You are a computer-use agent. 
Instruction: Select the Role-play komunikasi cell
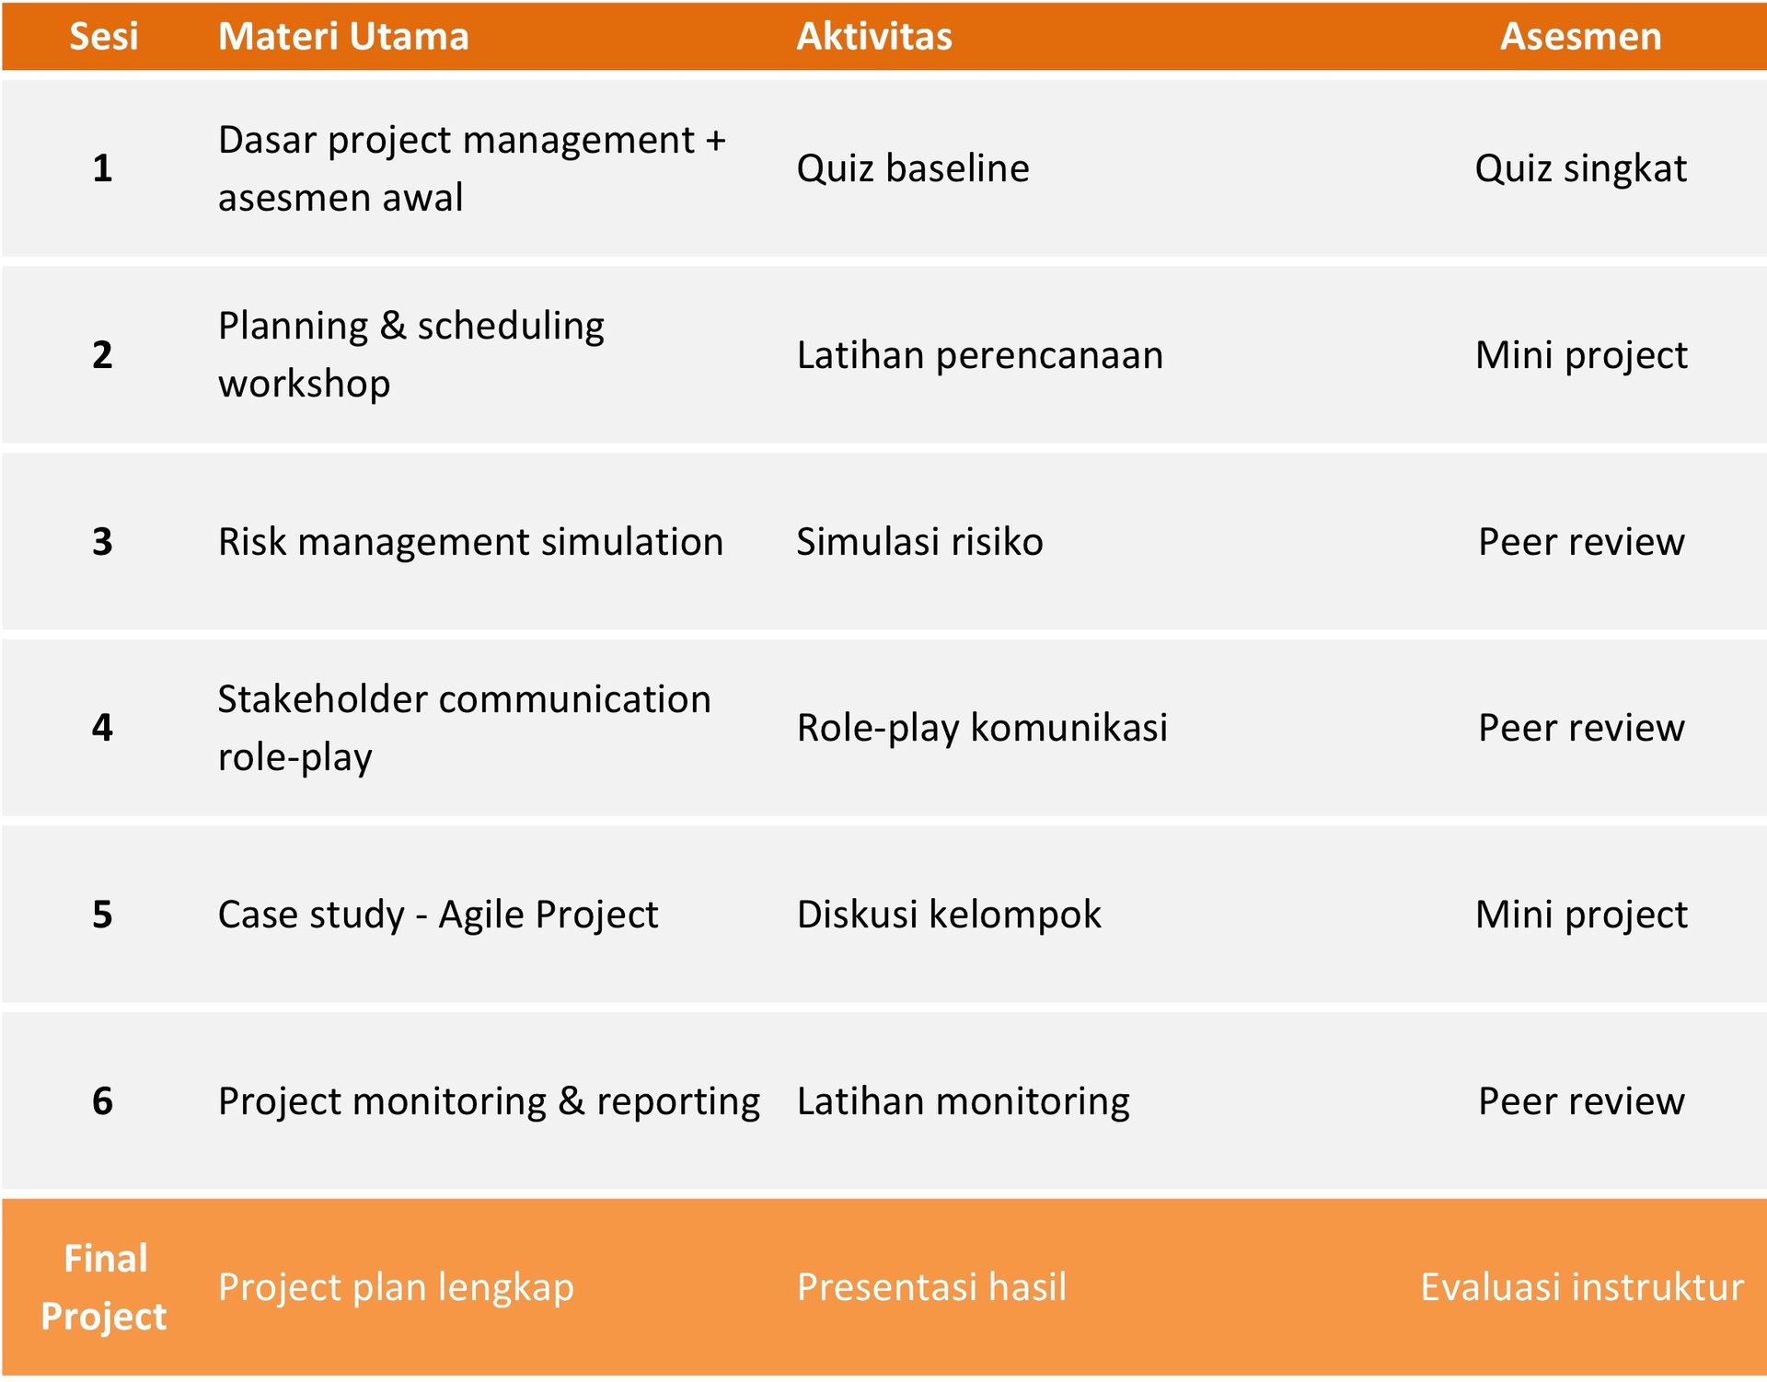click(982, 728)
